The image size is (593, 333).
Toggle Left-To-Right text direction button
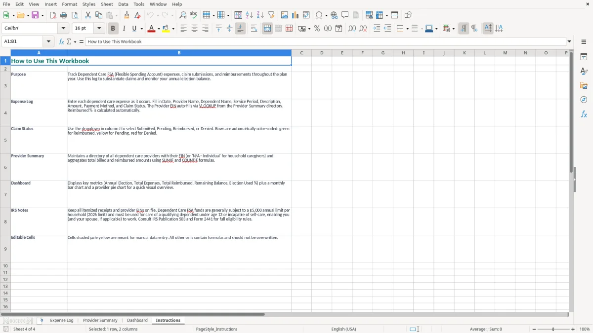(x=464, y=29)
